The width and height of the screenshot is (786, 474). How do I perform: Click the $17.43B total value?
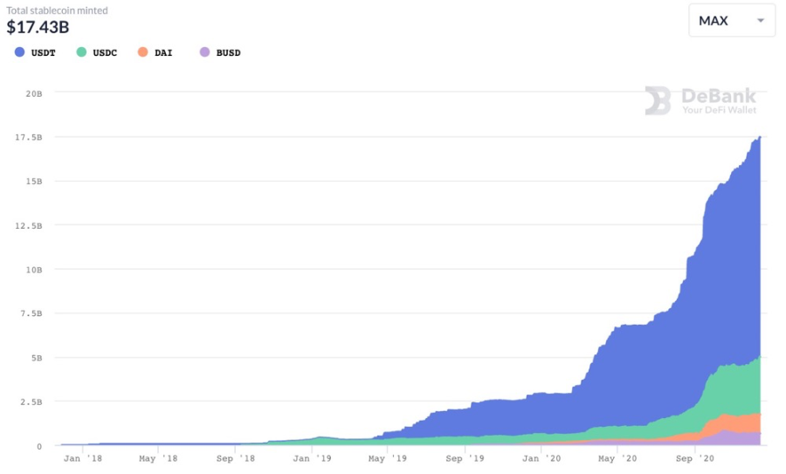(x=38, y=27)
